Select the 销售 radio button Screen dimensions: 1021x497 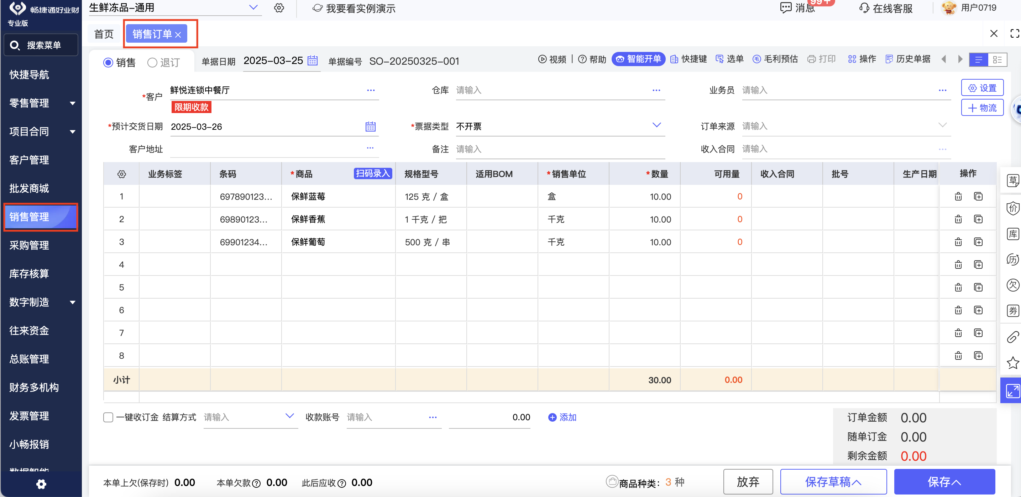pyautogui.click(x=108, y=63)
